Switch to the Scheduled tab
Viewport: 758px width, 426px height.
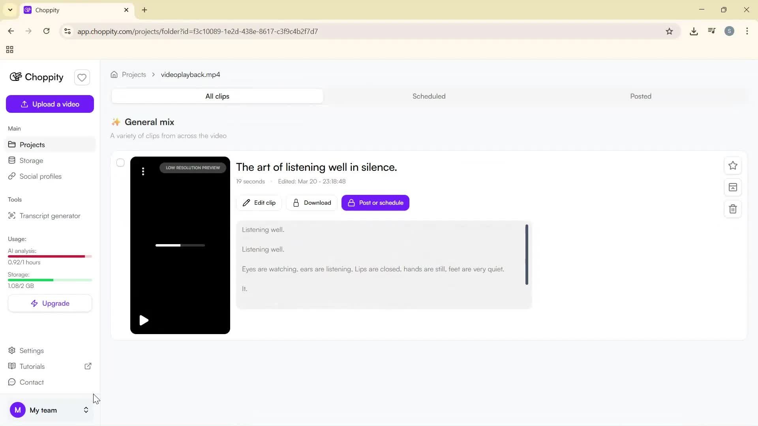tap(429, 96)
